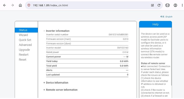Image resolution: width=184 pixels, height=99 pixels.
Task: Go back with the browser back arrow
Action: pyautogui.click(x=5, y=5)
